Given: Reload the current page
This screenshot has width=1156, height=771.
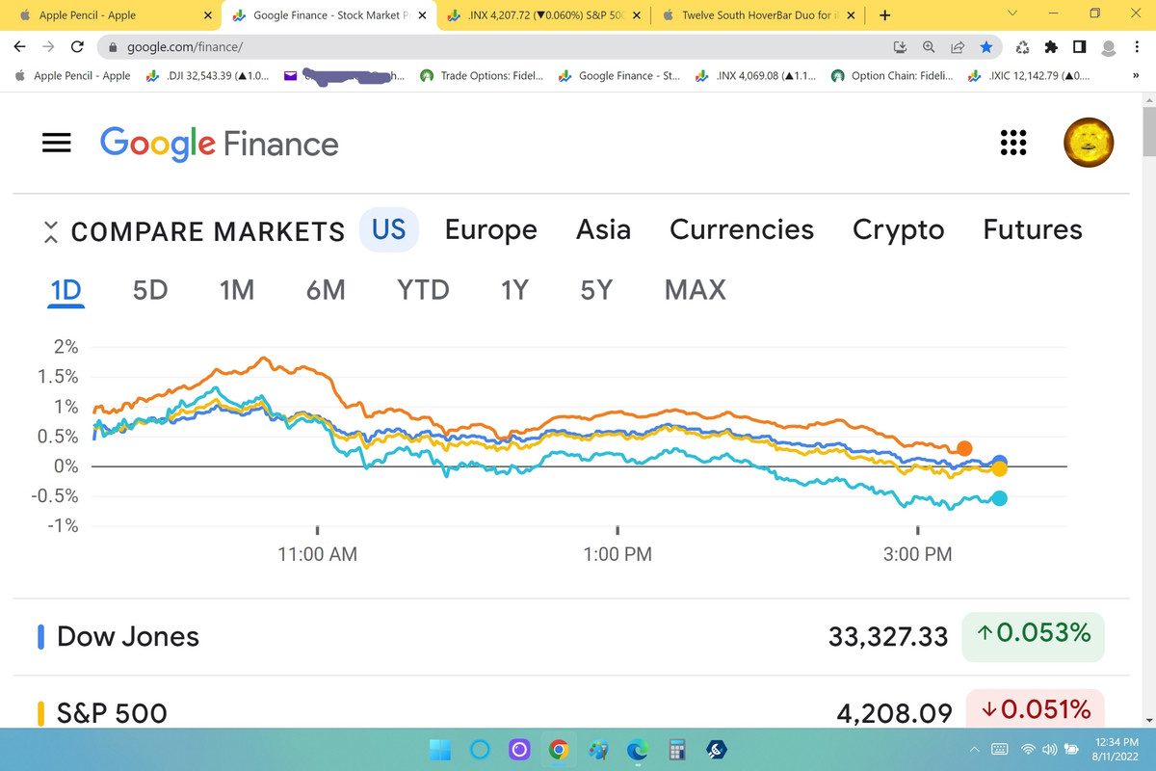Looking at the screenshot, I should click(x=78, y=46).
